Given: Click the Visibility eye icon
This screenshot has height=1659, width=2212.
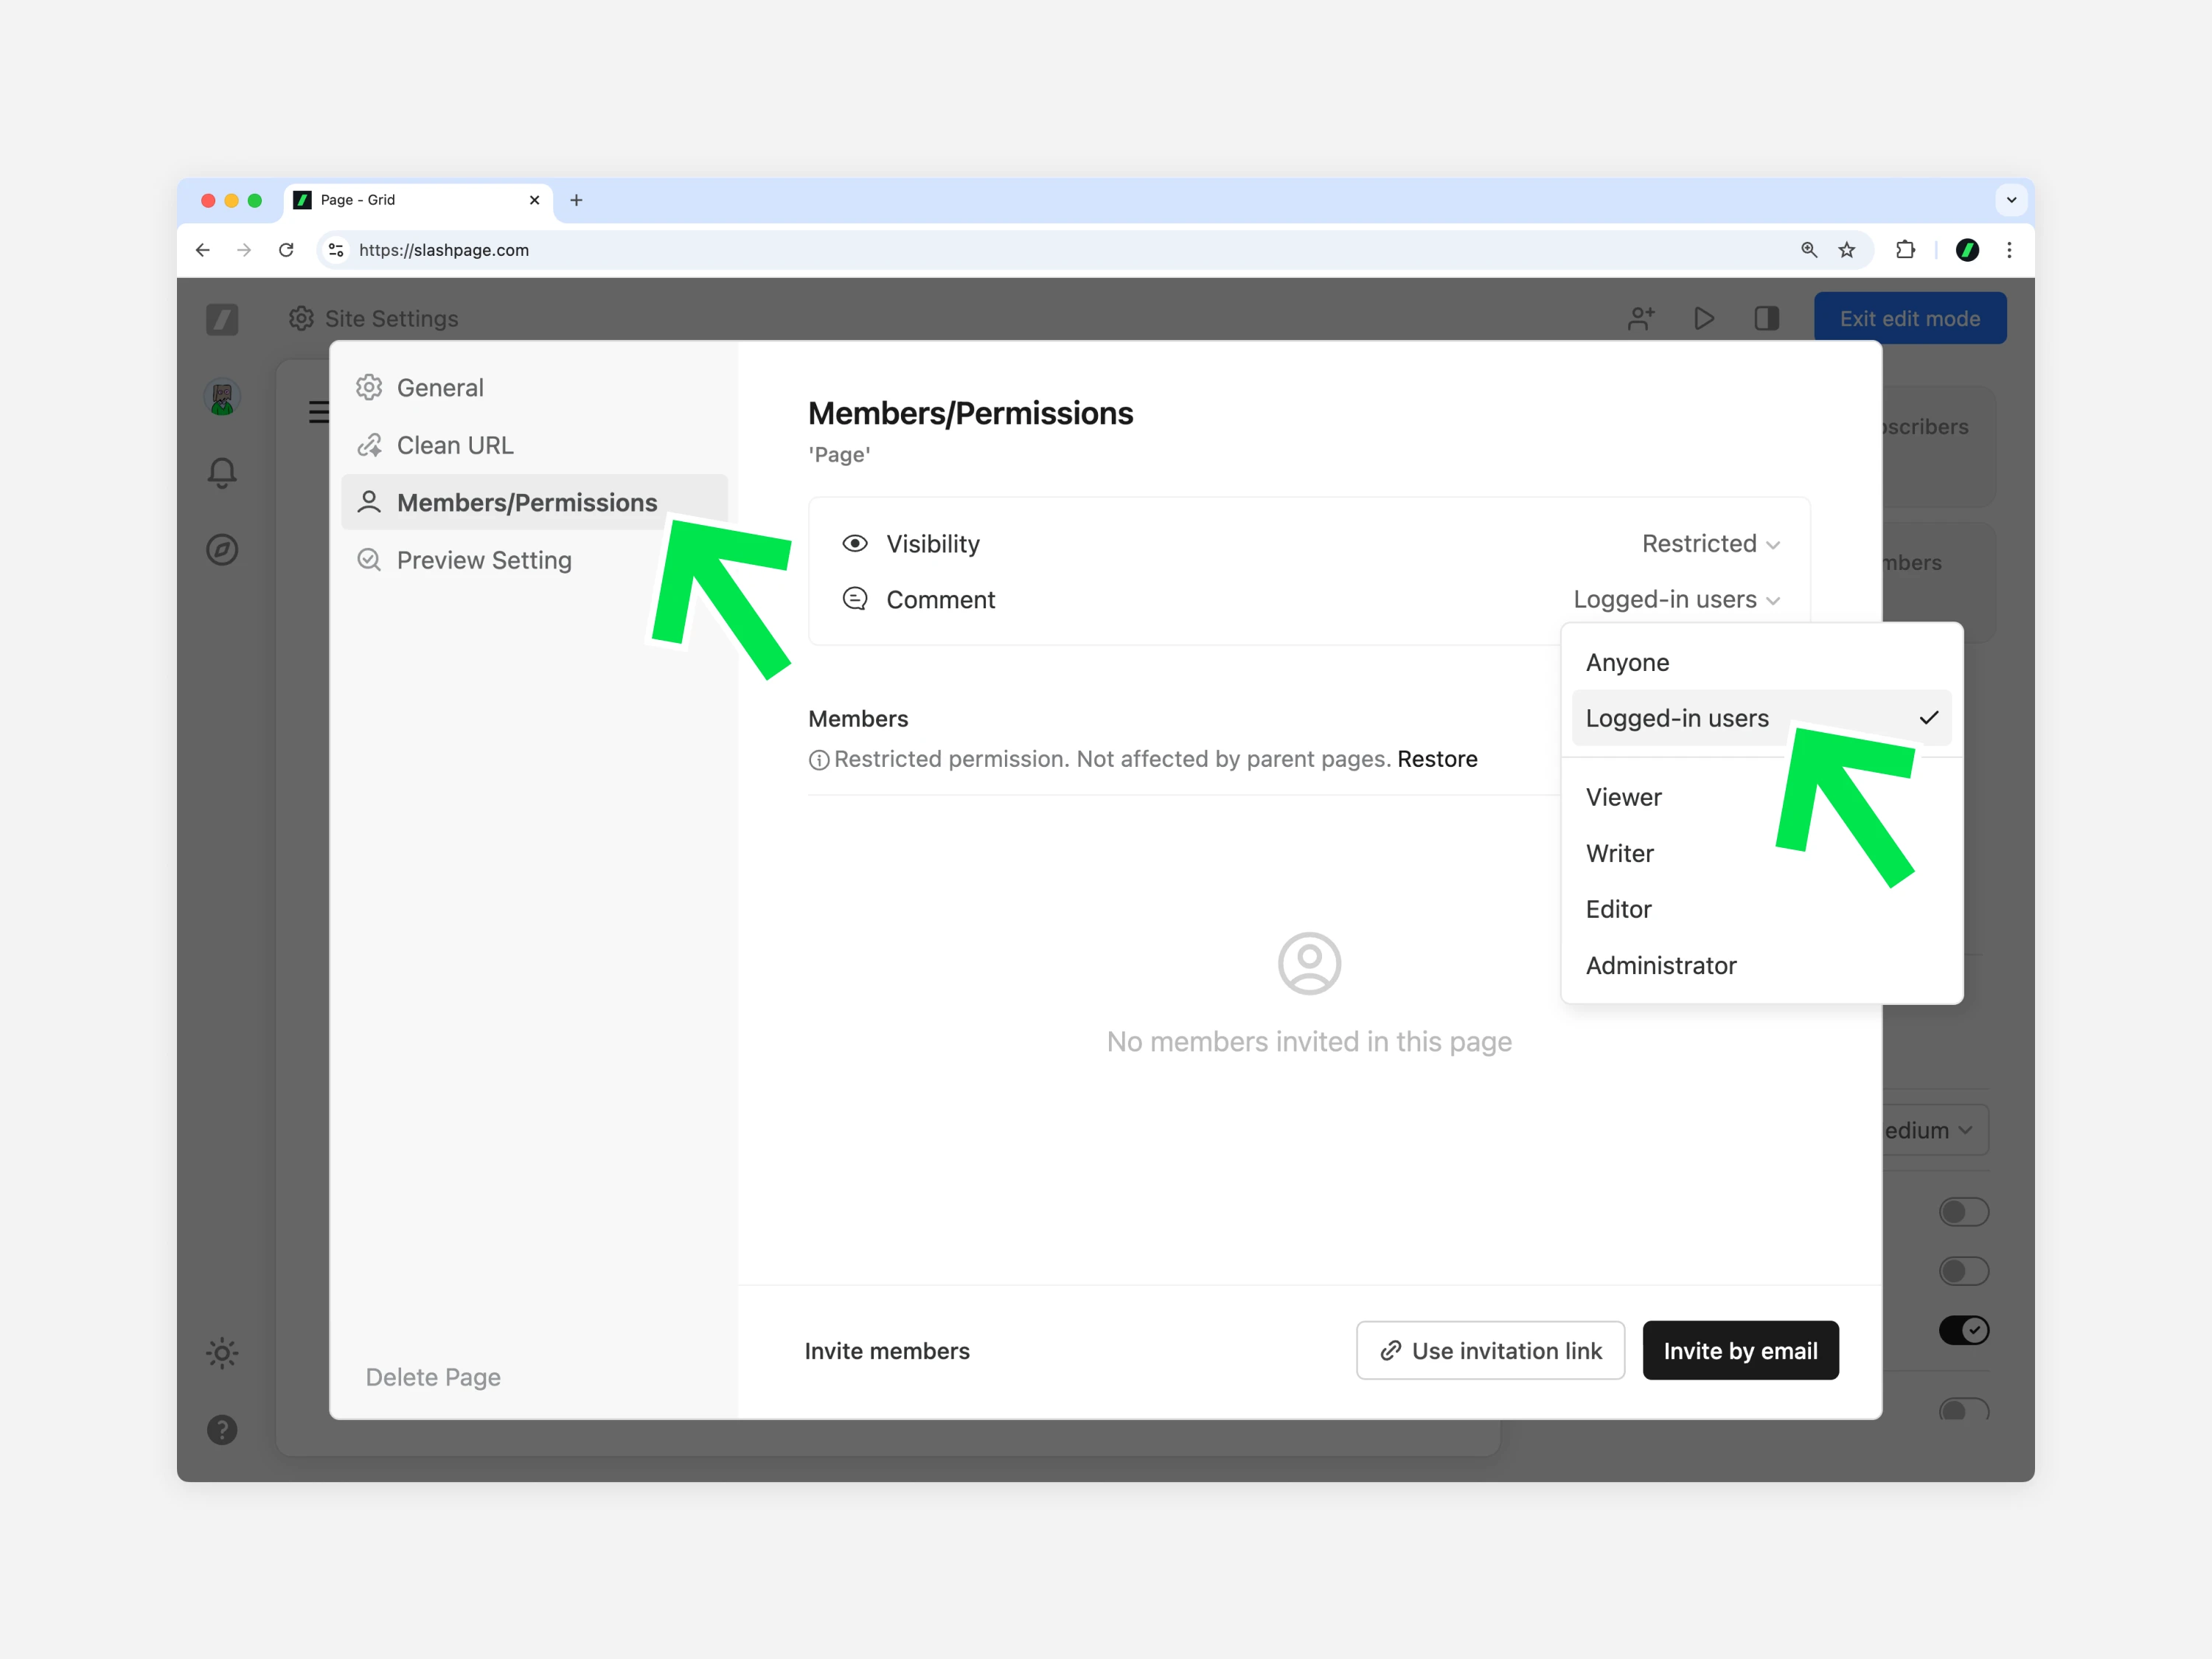Looking at the screenshot, I should pos(855,543).
